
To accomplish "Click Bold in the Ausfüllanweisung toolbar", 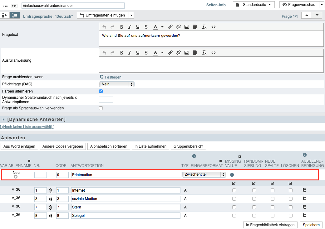I will [x=122, y=53].
